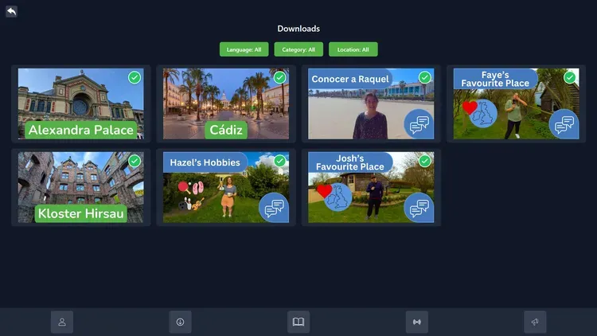Image resolution: width=597 pixels, height=336 pixels.
Task: Click hobbies icons on Hazel's Hobbies card
Action: pos(191,196)
